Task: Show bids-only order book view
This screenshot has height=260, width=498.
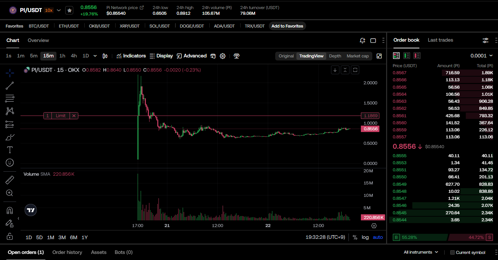Action: click(x=407, y=55)
